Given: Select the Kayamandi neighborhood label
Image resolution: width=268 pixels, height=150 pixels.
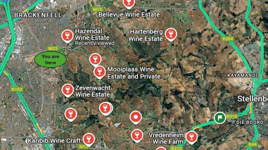Looking at the screenshot, I should tap(242, 75).
